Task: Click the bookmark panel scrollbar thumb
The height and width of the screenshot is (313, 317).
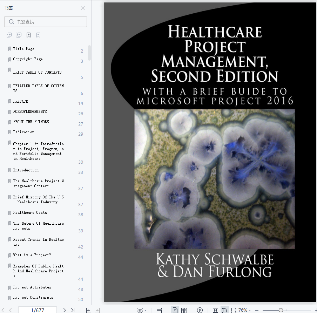Action: [x=89, y=53]
